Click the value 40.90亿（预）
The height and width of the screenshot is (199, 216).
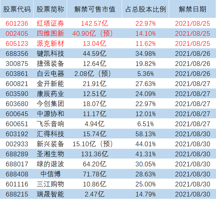(x=93, y=34)
